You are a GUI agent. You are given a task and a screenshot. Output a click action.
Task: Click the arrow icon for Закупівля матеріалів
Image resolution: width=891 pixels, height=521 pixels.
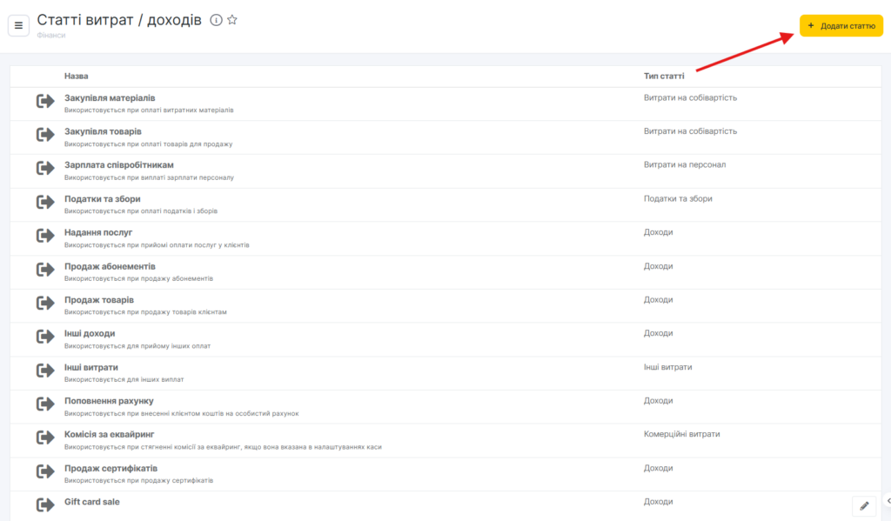pyautogui.click(x=45, y=102)
